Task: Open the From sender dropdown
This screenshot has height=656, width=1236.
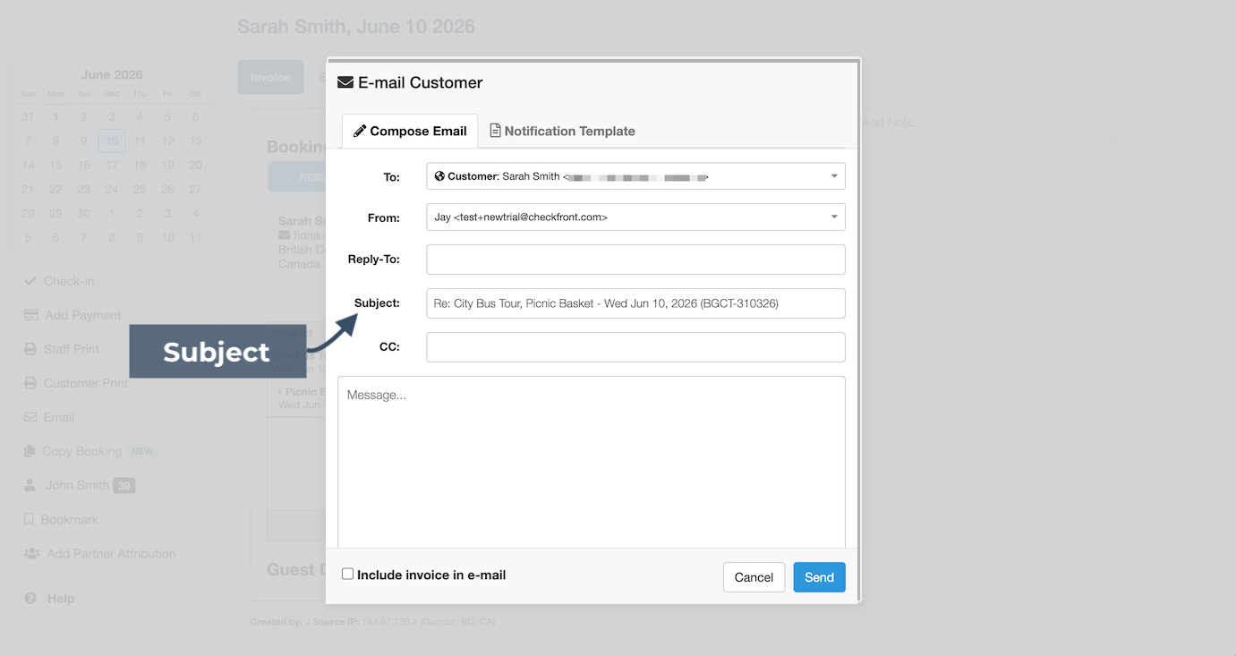Action: tap(635, 217)
